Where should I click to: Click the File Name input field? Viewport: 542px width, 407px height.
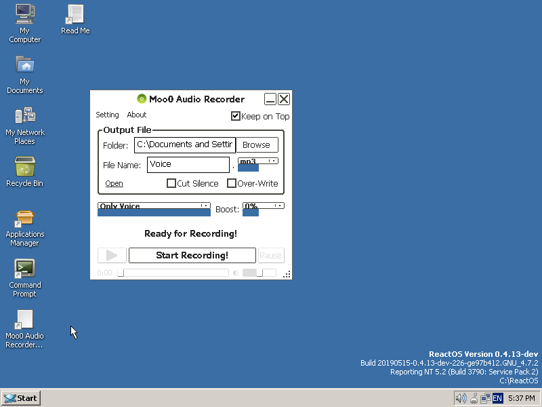tap(188, 165)
